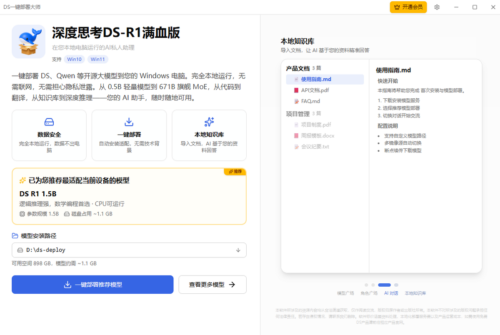Click 配置说明 heading in preview

click(388, 126)
